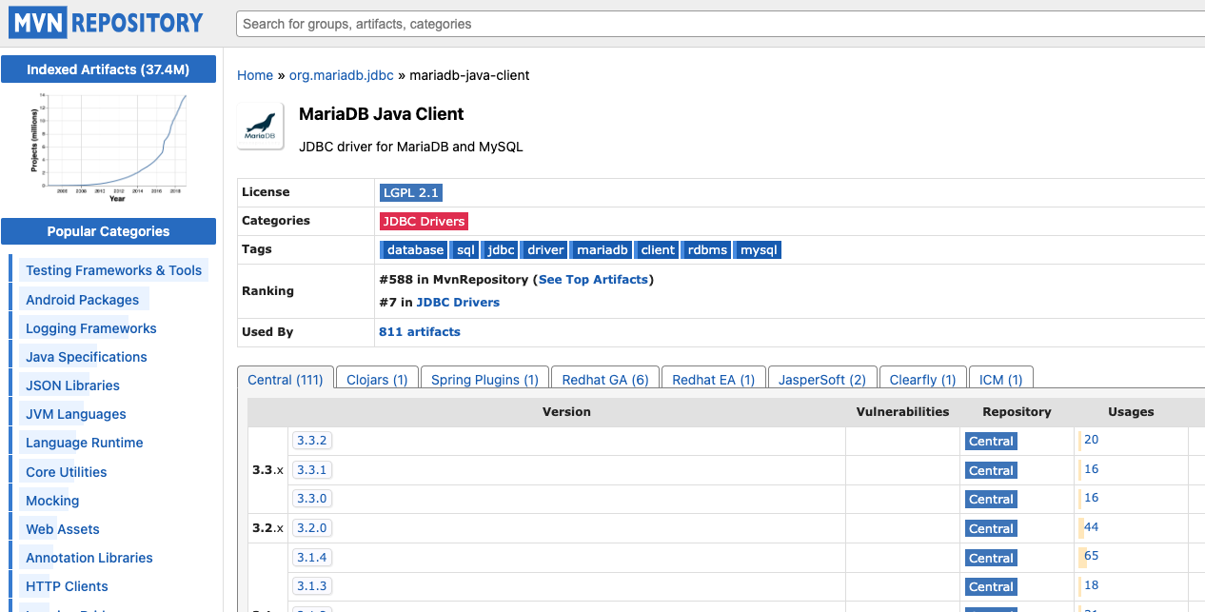Viewport: 1205px width, 612px height.
Task: Select the sql tag
Action: [464, 249]
